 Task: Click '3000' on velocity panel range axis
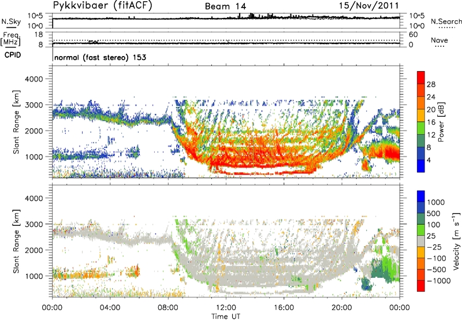pyautogui.click(x=33, y=224)
